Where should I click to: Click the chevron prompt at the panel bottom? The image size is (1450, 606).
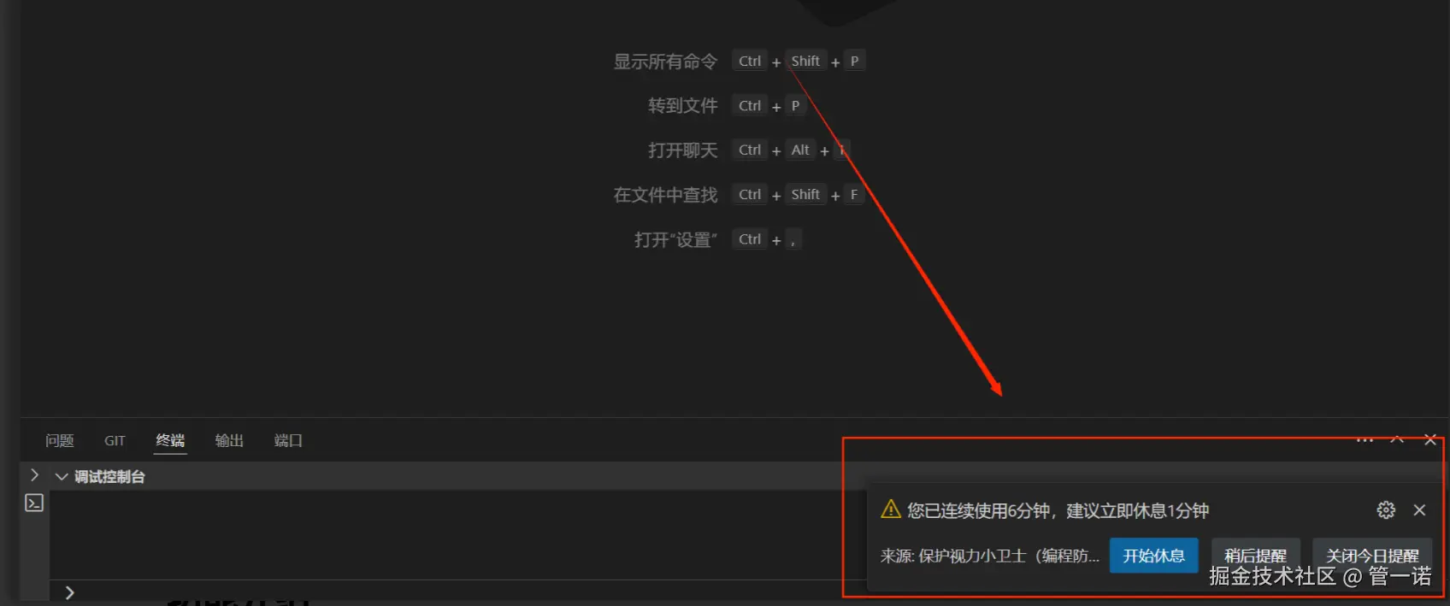coord(69,592)
